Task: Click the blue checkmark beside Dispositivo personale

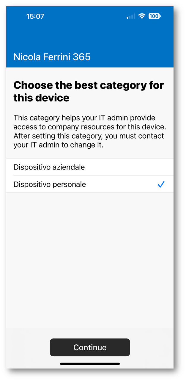Action: 161,184
